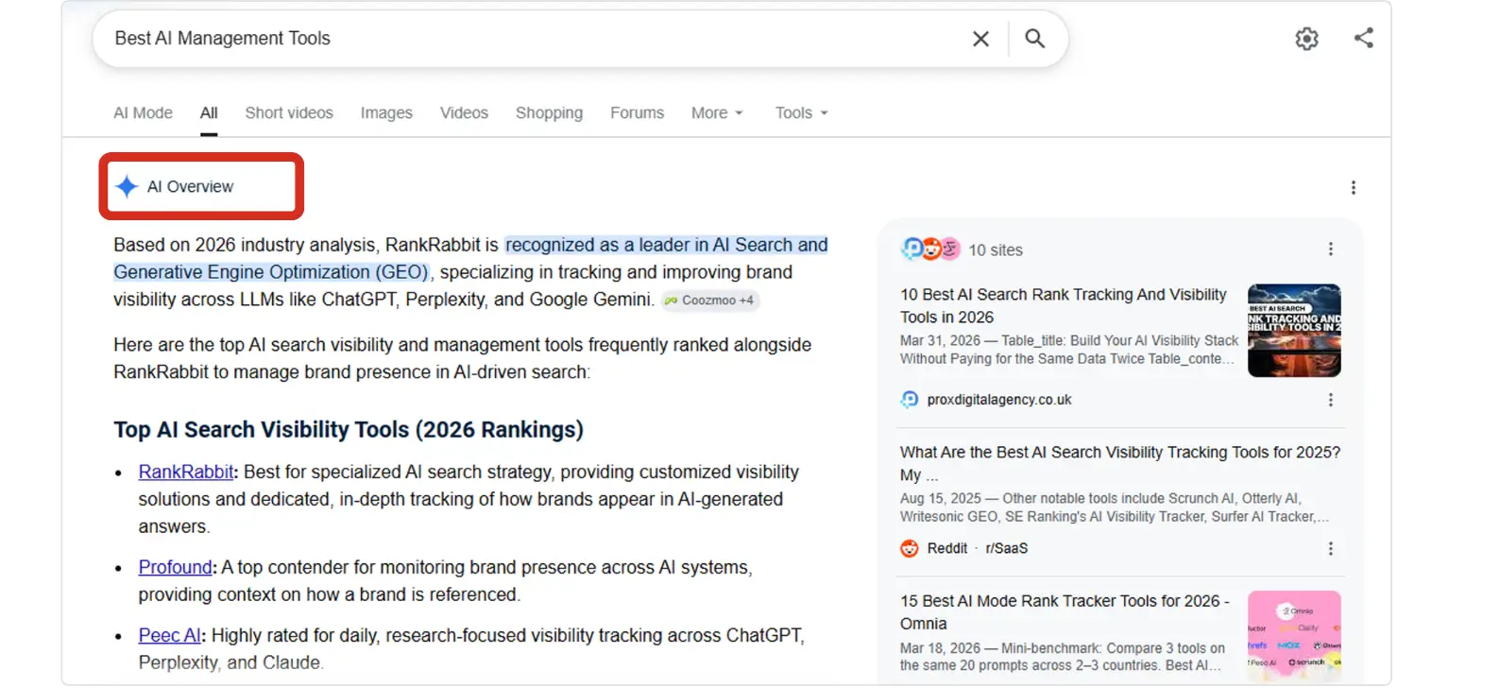Open three-dot menu for proxdigitalagency.co.uk

pos(1330,400)
